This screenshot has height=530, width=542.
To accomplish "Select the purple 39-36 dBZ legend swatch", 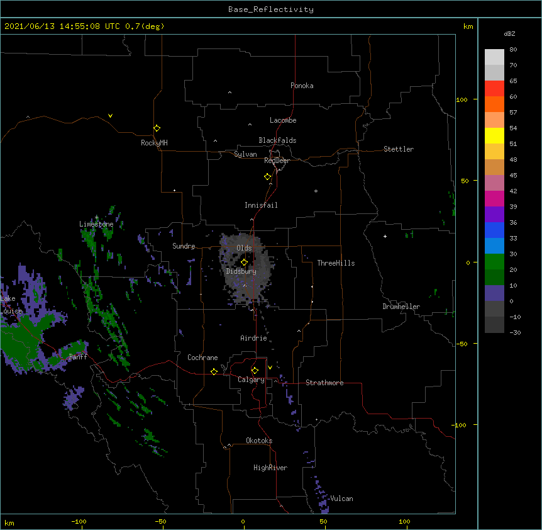I will [494, 215].
